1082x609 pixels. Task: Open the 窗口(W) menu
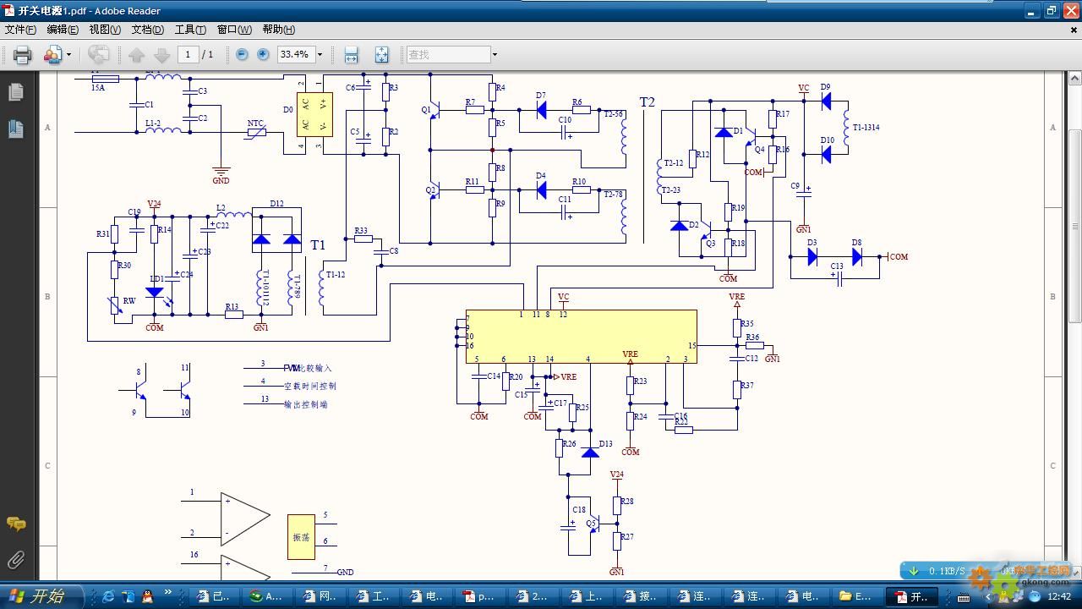tap(234, 30)
